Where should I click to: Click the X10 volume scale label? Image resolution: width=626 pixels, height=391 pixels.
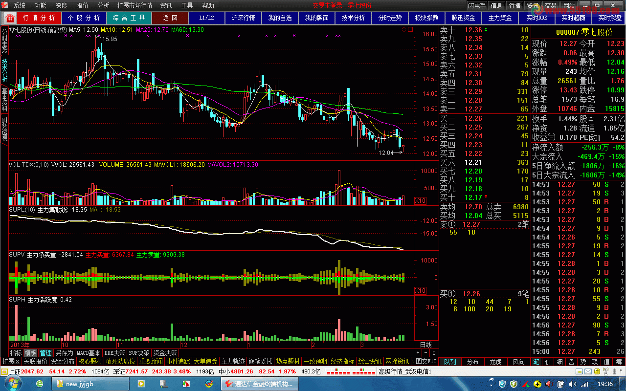click(x=420, y=201)
